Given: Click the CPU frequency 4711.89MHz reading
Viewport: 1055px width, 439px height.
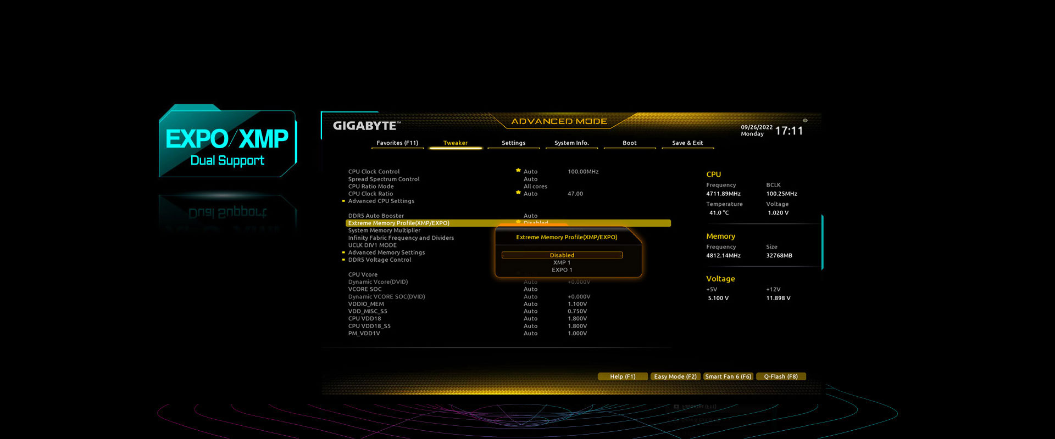Looking at the screenshot, I should [x=723, y=194].
